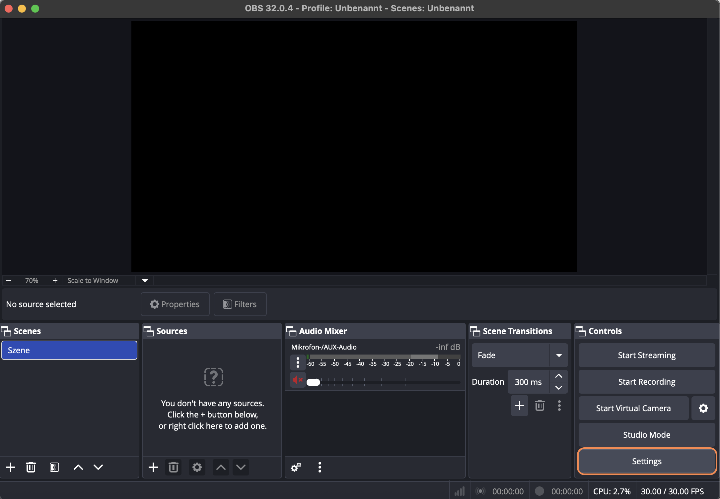Zoom out preview with minus icon
The width and height of the screenshot is (720, 499).
(9, 280)
